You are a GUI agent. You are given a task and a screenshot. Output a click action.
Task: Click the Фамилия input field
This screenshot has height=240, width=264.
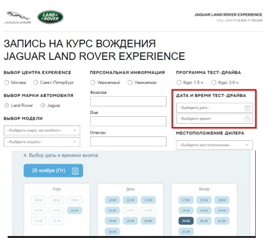point(128,101)
